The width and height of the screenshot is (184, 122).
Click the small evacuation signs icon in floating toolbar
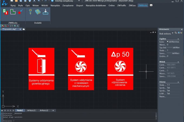(x=3, y=26)
